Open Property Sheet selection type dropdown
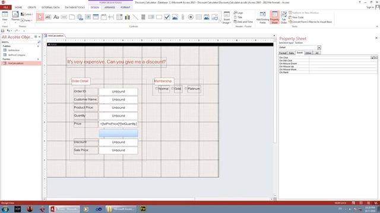 pos(319,47)
